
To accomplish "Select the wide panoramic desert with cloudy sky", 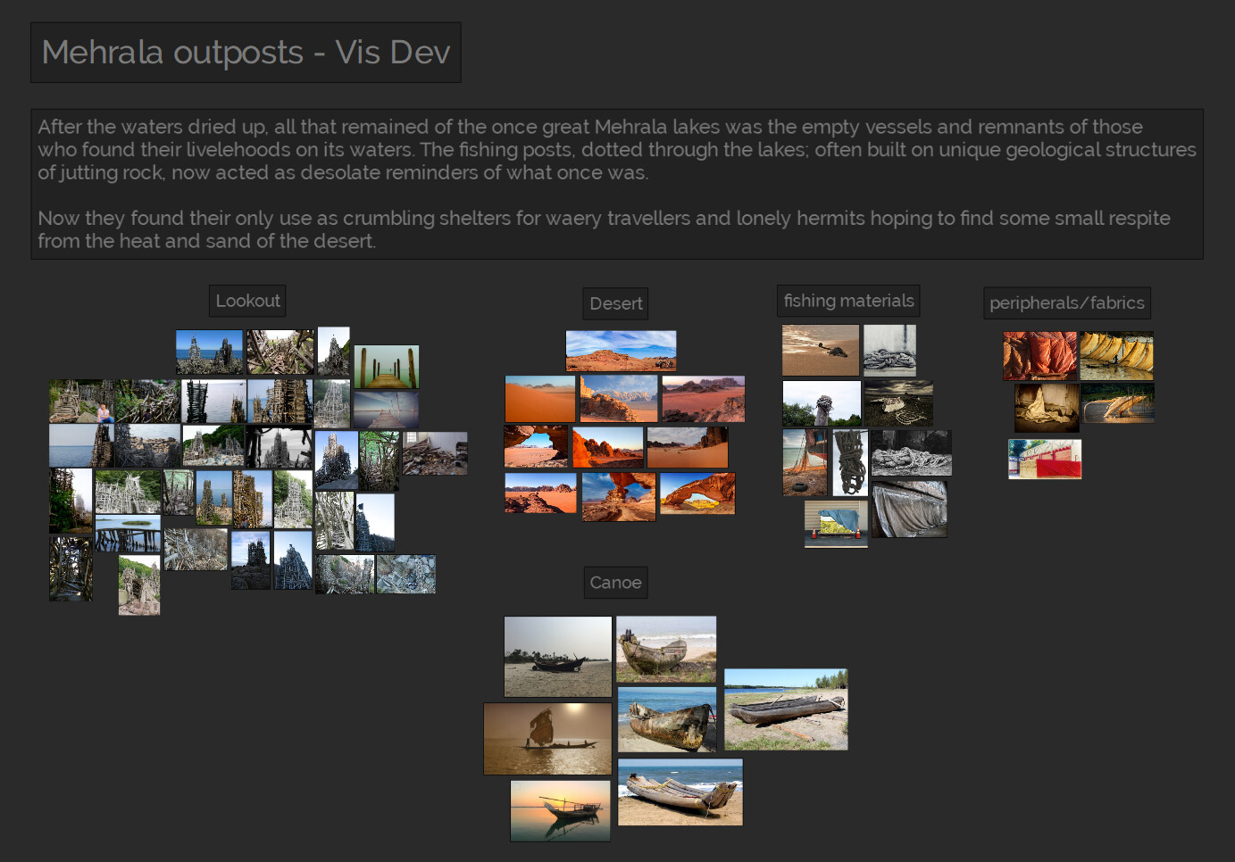I will point(621,351).
